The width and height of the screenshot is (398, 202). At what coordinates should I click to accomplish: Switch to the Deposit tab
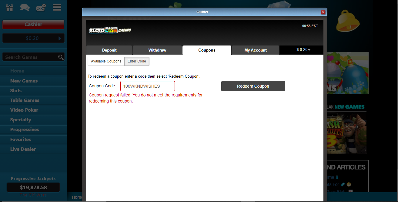click(x=109, y=50)
